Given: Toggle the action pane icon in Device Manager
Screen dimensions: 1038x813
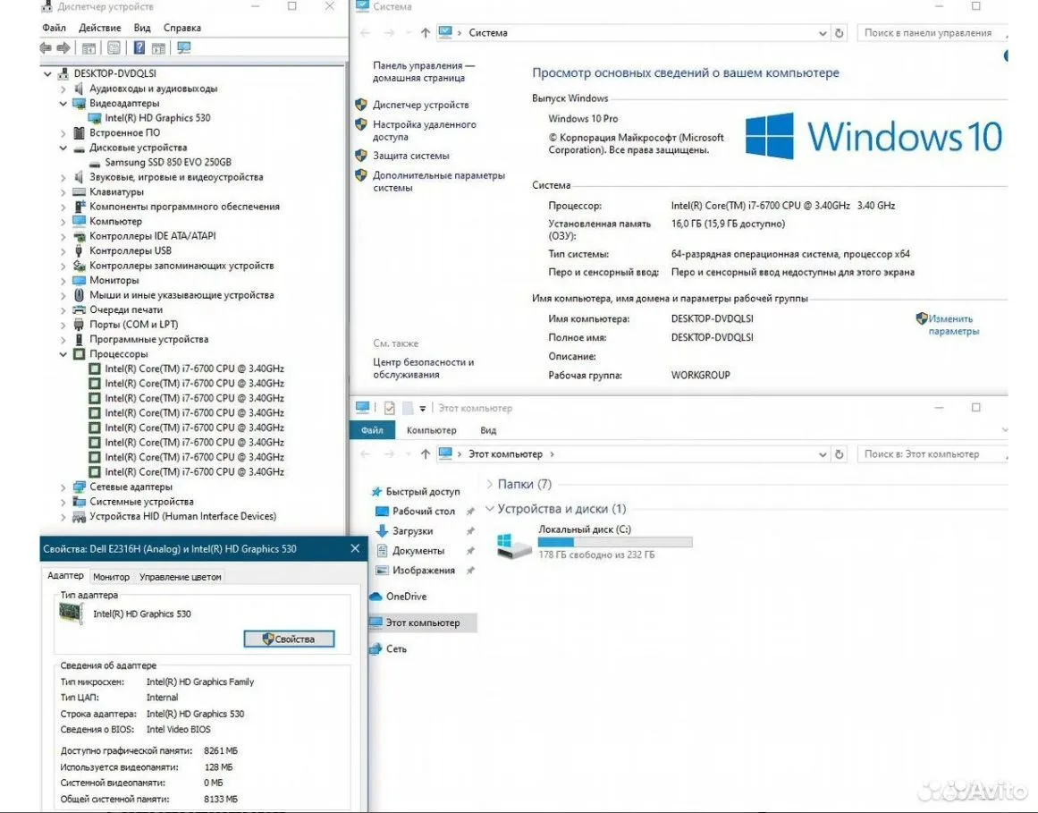Looking at the screenshot, I should coord(158,47).
